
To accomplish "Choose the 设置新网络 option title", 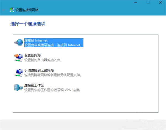I will pos(33,56).
